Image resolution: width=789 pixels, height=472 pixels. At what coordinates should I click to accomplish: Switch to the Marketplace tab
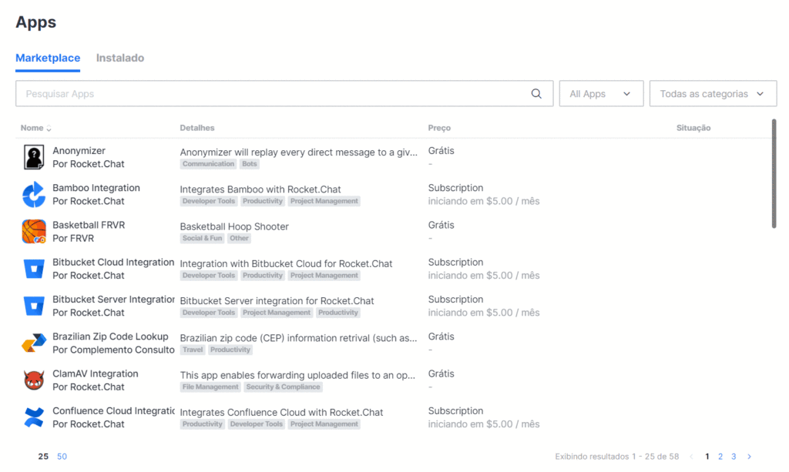pyautogui.click(x=48, y=59)
